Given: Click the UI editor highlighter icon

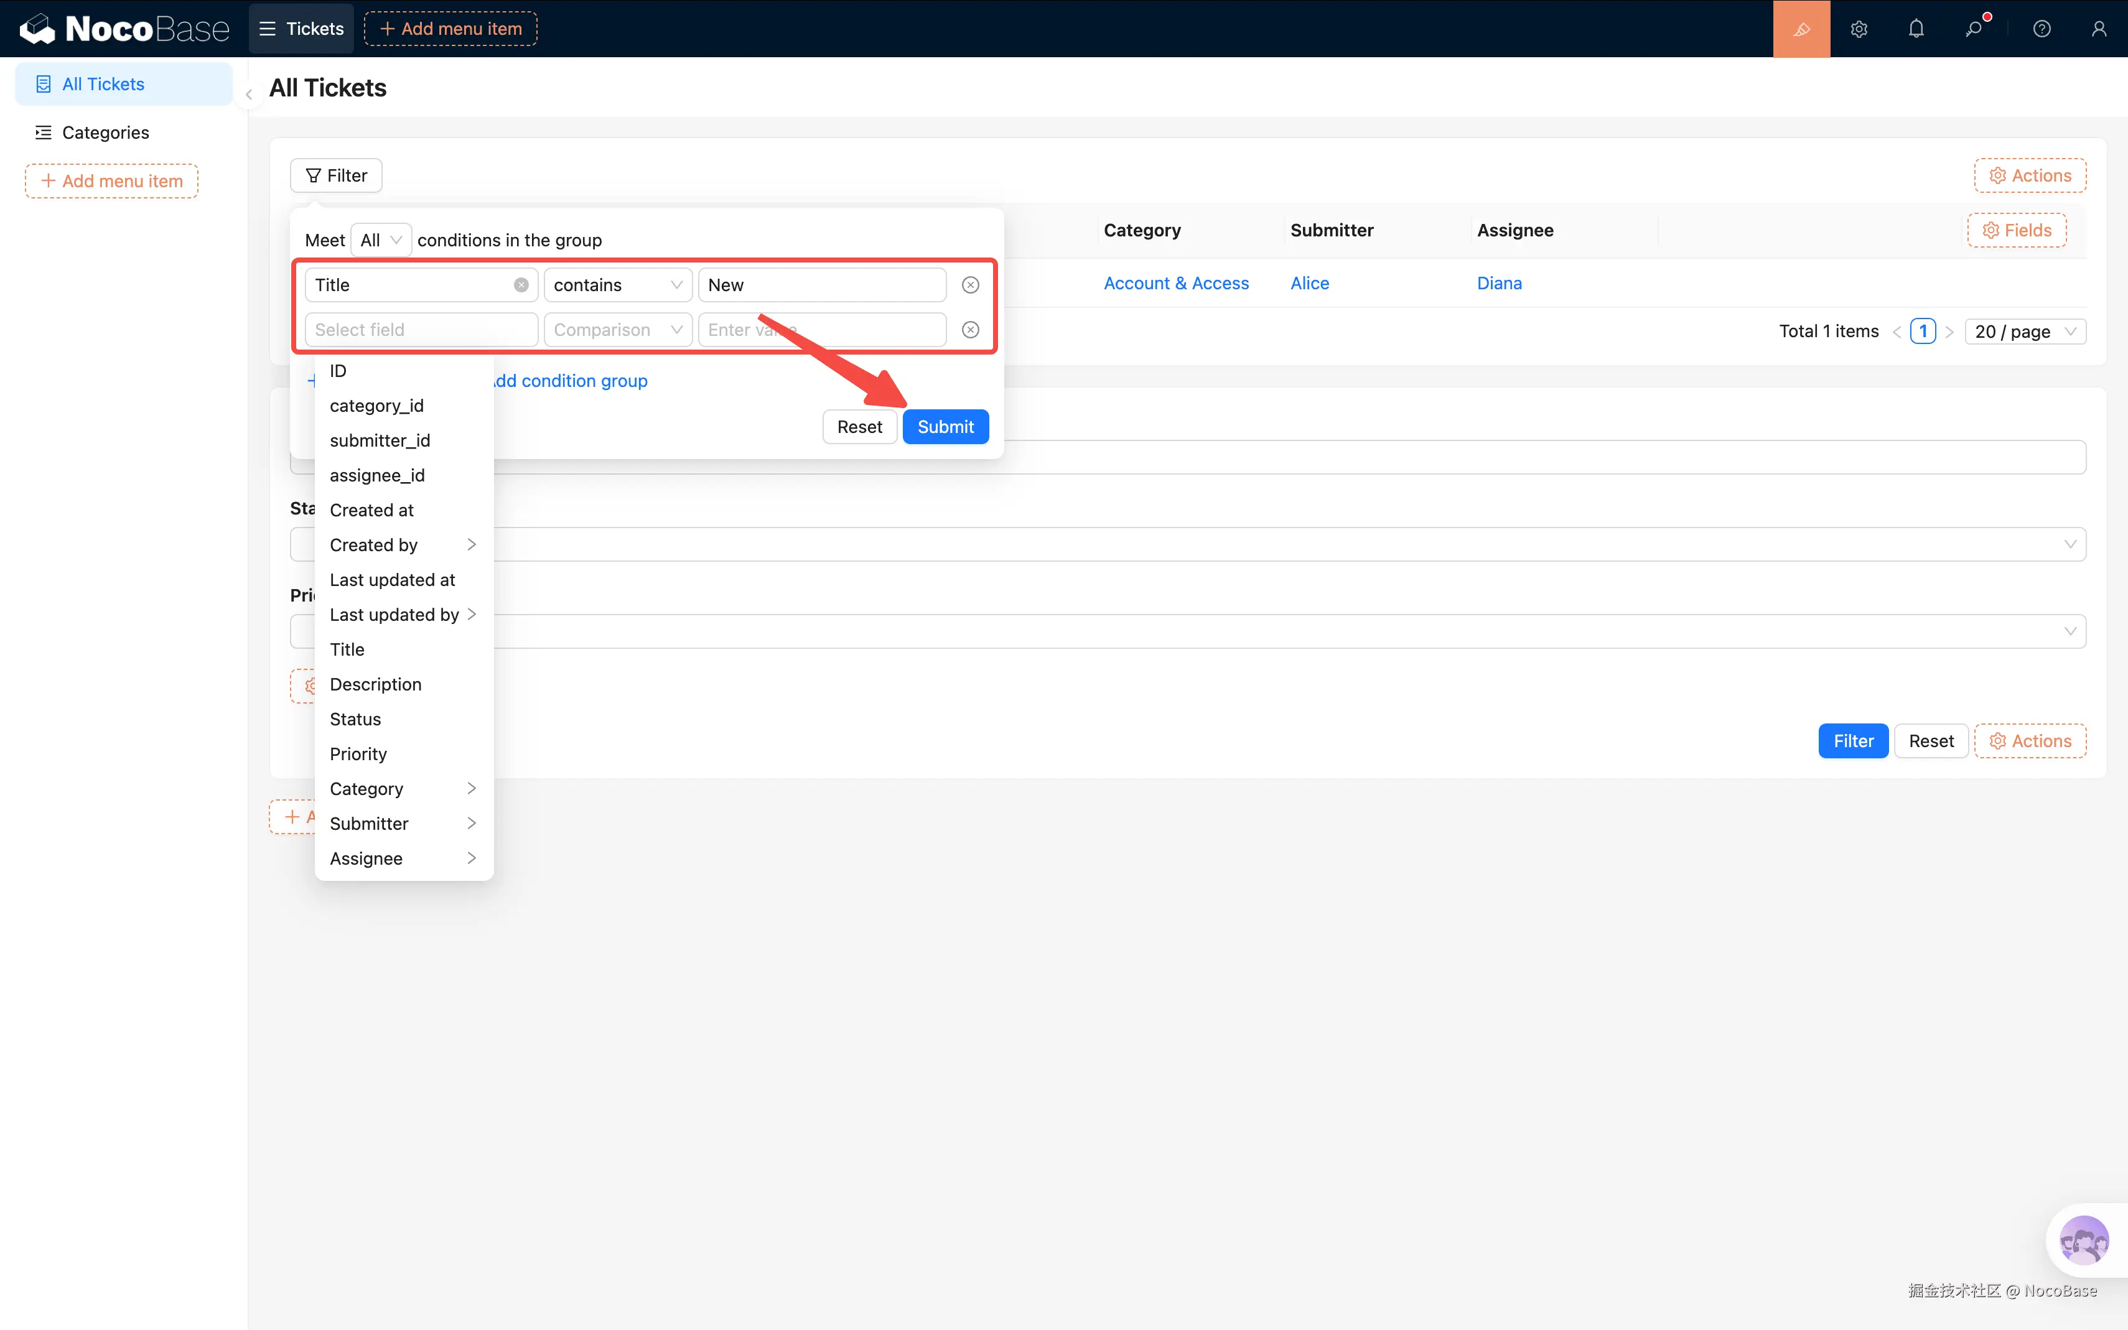Looking at the screenshot, I should click(1801, 29).
